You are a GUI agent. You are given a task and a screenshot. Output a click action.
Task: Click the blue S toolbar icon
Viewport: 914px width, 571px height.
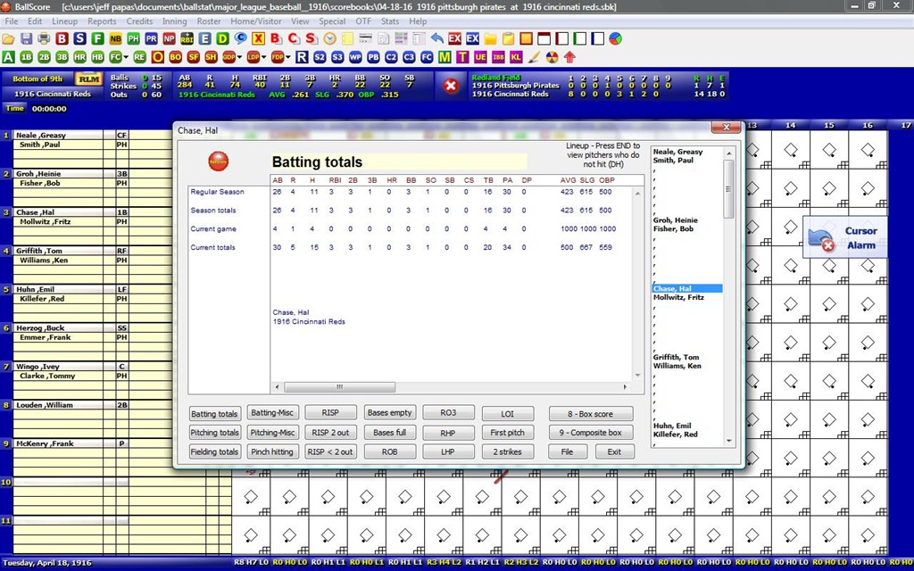tap(79, 39)
